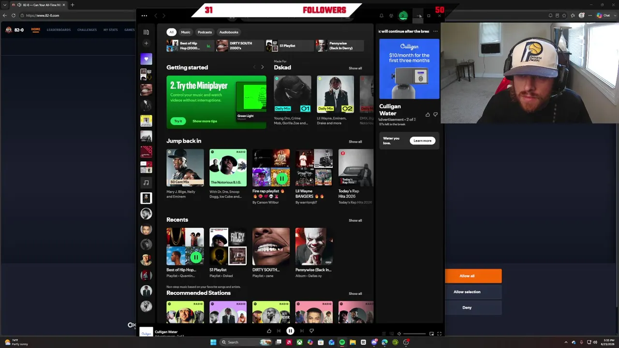The height and width of the screenshot is (348, 619).
Task: Open the music note playlist in sidebar
Action: (x=146, y=183)
